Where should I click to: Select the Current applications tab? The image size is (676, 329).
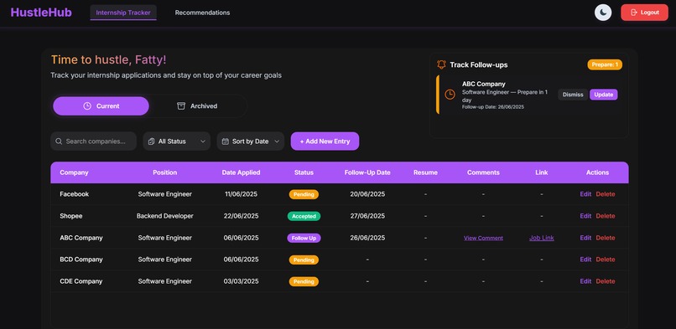pyautogui.click(x=101, y=105)
